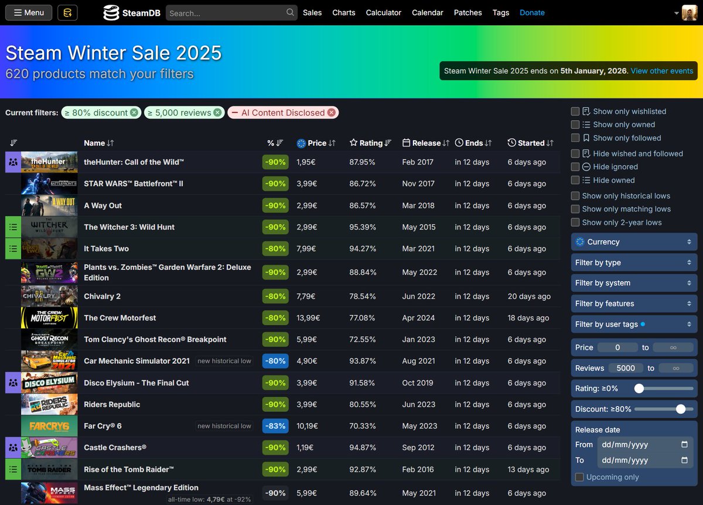The image size is (703, 505).
Task: Open the account dropdown arrow beside the avatar
Action: tap(677, 13)
